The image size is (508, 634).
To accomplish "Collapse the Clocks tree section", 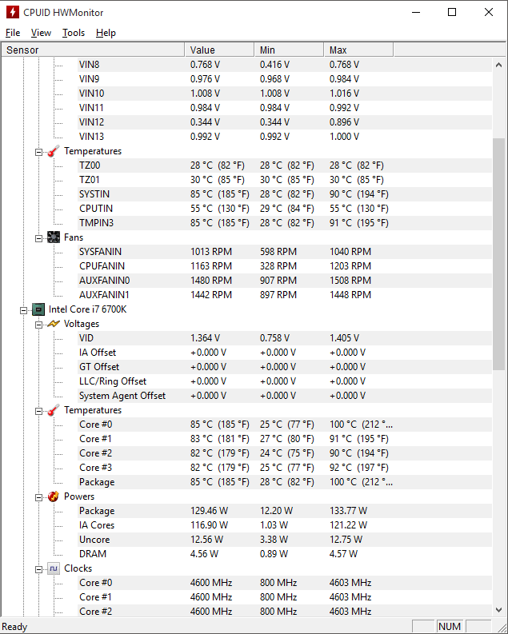I will pos(38,568).
